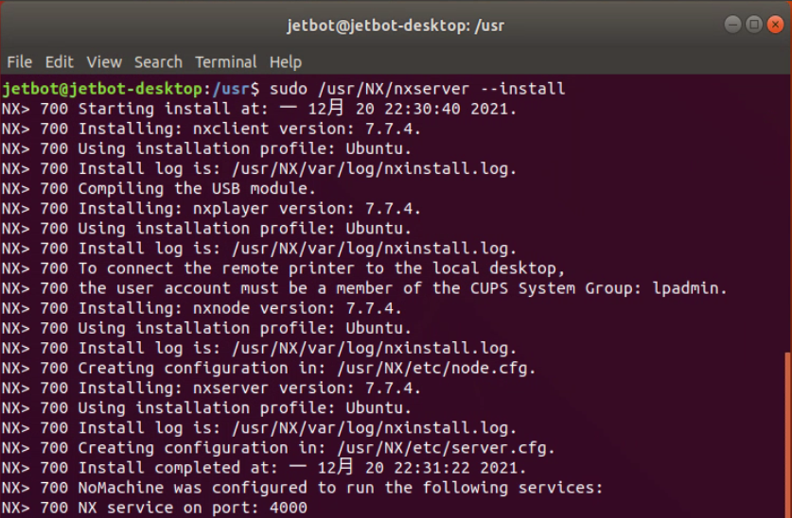
Task: Open the Search menu
Action: point(158,62)
